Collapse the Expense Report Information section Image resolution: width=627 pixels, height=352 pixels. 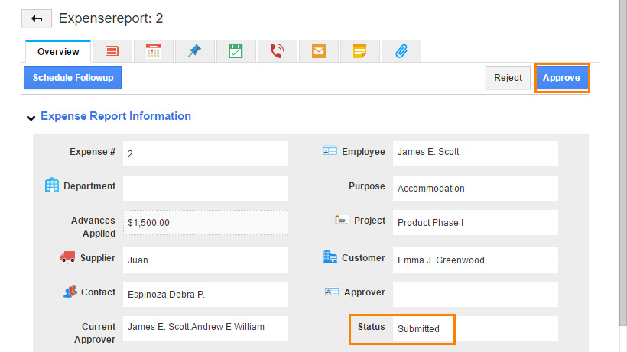pos(31,118)
